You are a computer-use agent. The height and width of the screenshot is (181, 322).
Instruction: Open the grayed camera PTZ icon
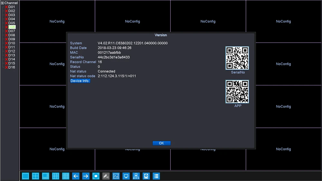pyautogui.click(x=106, y=176)
